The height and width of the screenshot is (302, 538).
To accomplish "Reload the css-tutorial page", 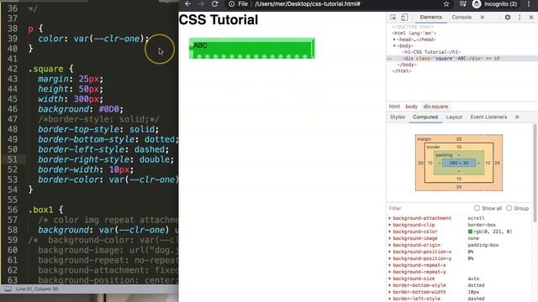I will pos(215,3).
